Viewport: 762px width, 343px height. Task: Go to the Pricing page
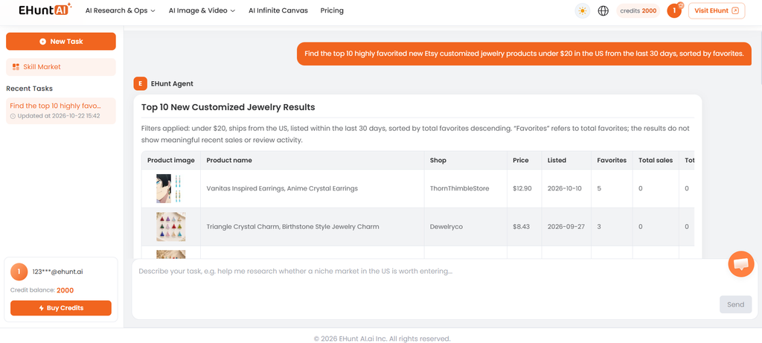coord(332,10)
